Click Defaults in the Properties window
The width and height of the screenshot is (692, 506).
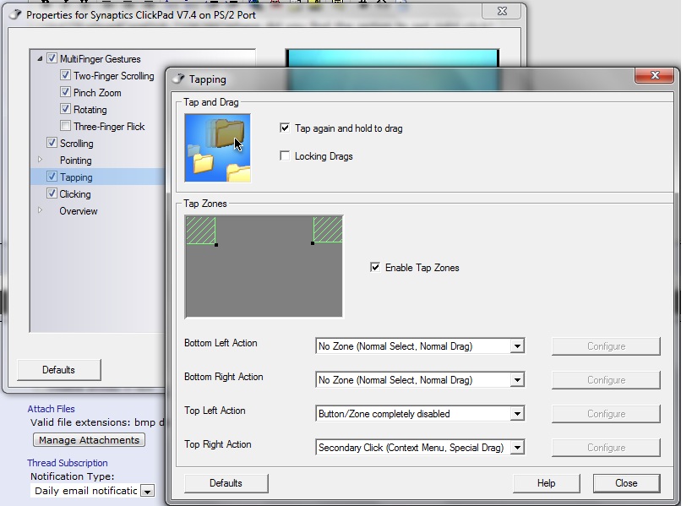58,370
